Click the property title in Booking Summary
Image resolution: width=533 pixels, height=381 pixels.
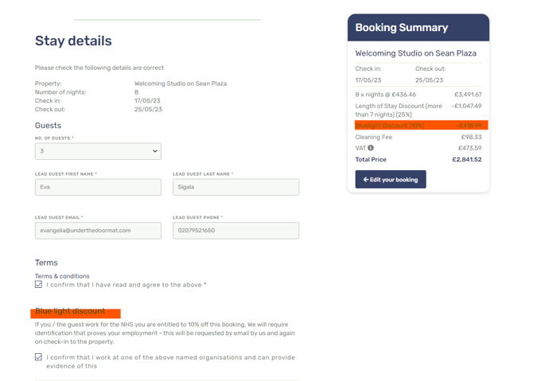(x=415, y=53)
